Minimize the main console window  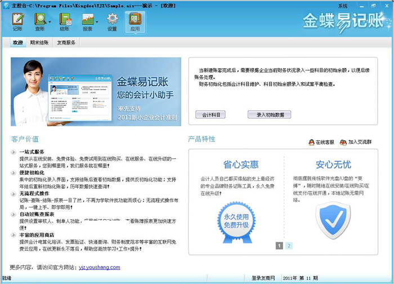click(x=361, y=6)
